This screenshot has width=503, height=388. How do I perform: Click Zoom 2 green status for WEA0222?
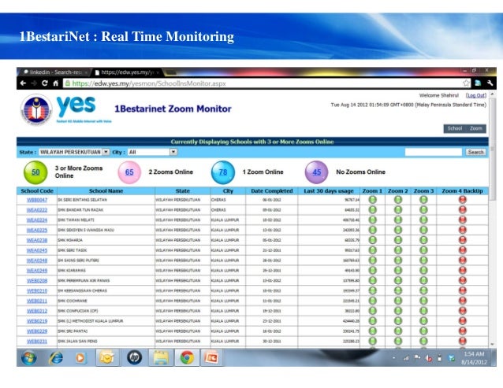click(398, 210)
